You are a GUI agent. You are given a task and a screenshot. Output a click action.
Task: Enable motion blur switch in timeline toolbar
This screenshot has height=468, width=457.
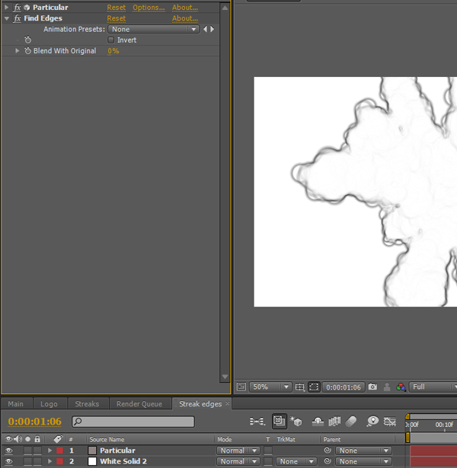351,421
